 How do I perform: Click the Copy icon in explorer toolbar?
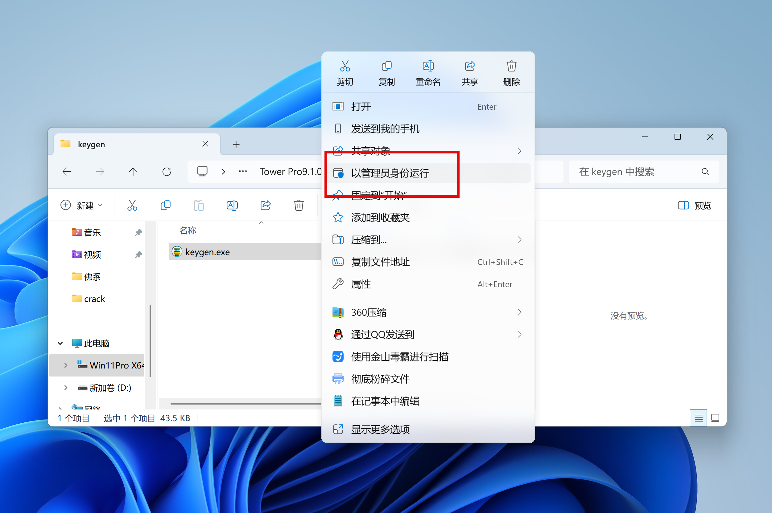tap(165, 206)
